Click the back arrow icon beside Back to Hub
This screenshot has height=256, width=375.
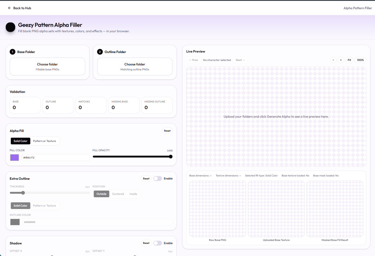coord(9,8)
